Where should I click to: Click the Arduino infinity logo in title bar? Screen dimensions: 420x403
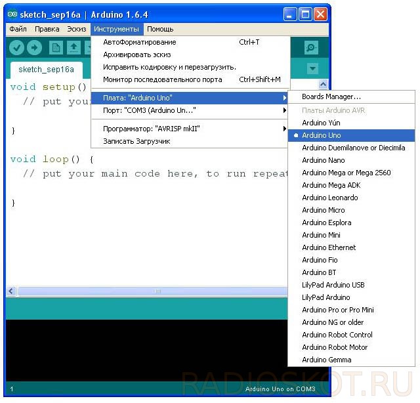[x=12, y=14]
